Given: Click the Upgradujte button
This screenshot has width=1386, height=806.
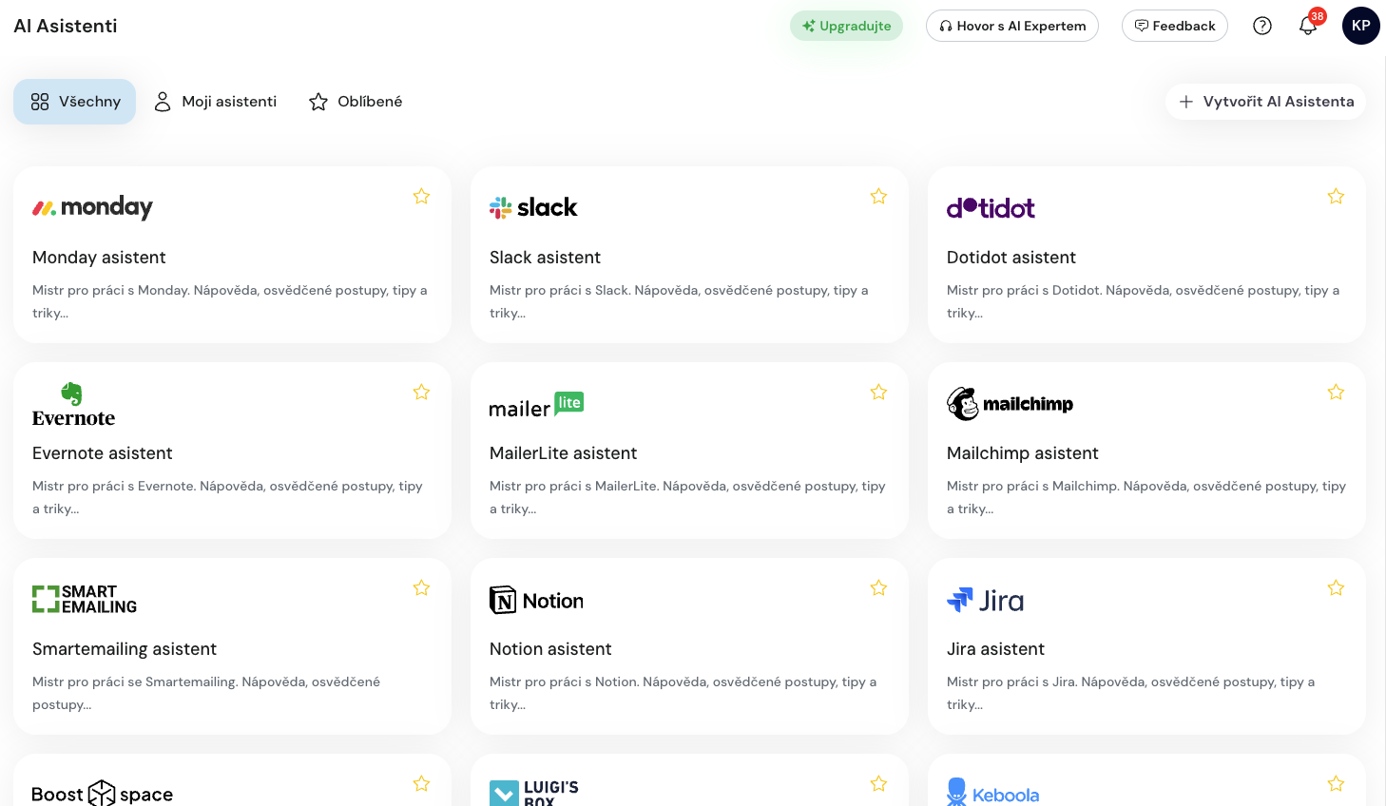Looking at the screenshot, I should point(846,26).
